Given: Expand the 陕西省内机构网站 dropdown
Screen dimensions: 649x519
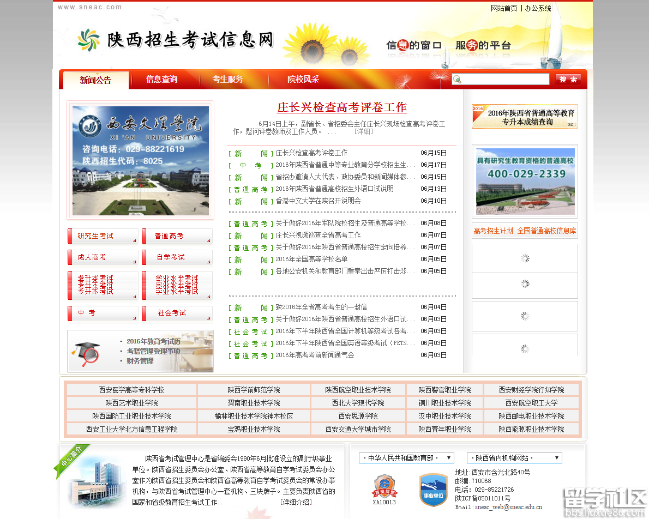Looking at the screenshot, I should pyautogui.click(x=514, y=458).
